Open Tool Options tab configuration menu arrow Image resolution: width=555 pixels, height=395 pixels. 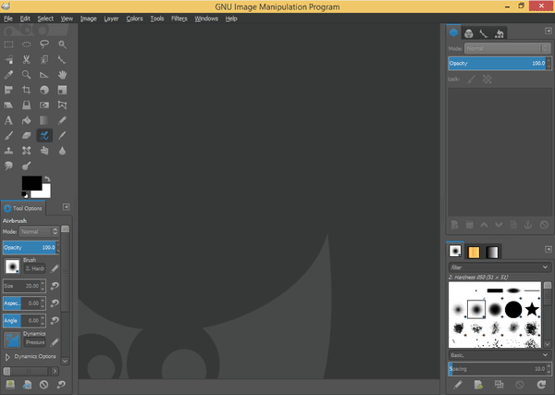click(x=66, y=207)
